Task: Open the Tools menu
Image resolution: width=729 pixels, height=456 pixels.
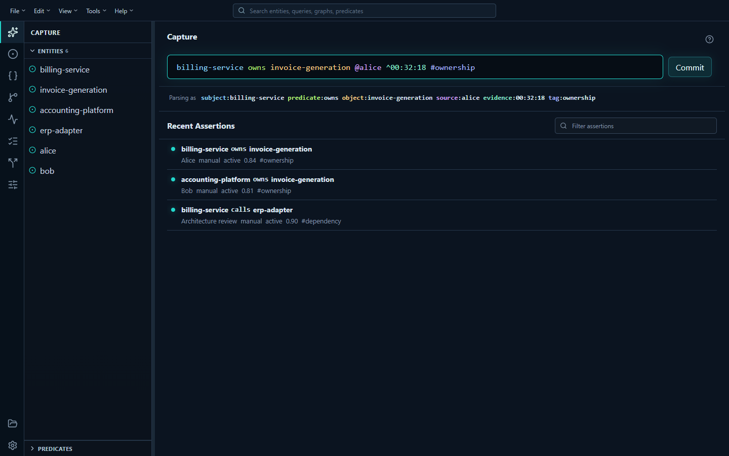Action: coord(96,11)
